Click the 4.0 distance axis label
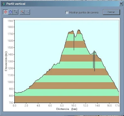 click(x=38, y=106)
